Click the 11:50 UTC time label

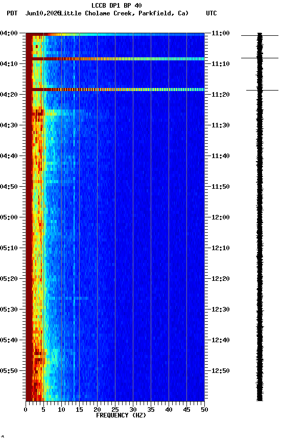220,187
